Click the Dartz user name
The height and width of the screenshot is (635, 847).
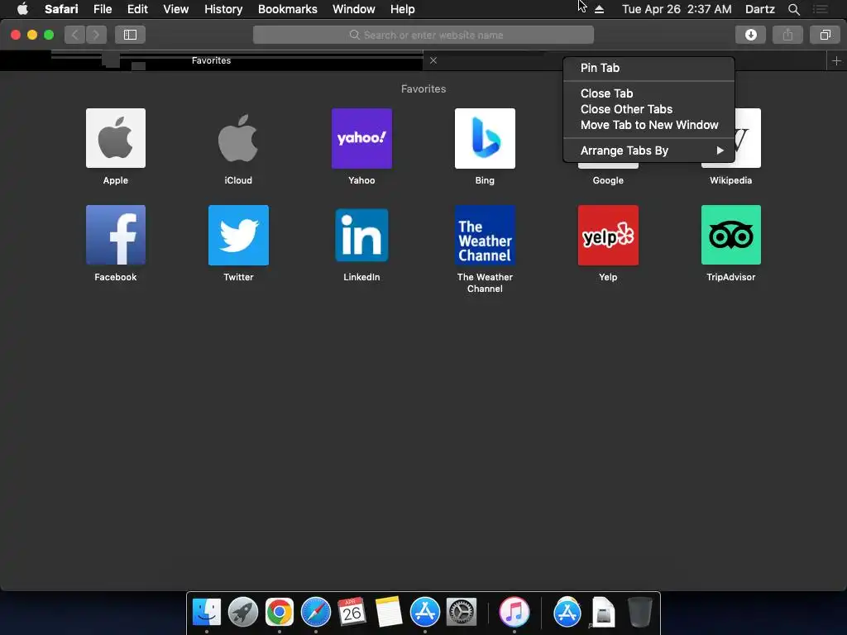[759, 9]
